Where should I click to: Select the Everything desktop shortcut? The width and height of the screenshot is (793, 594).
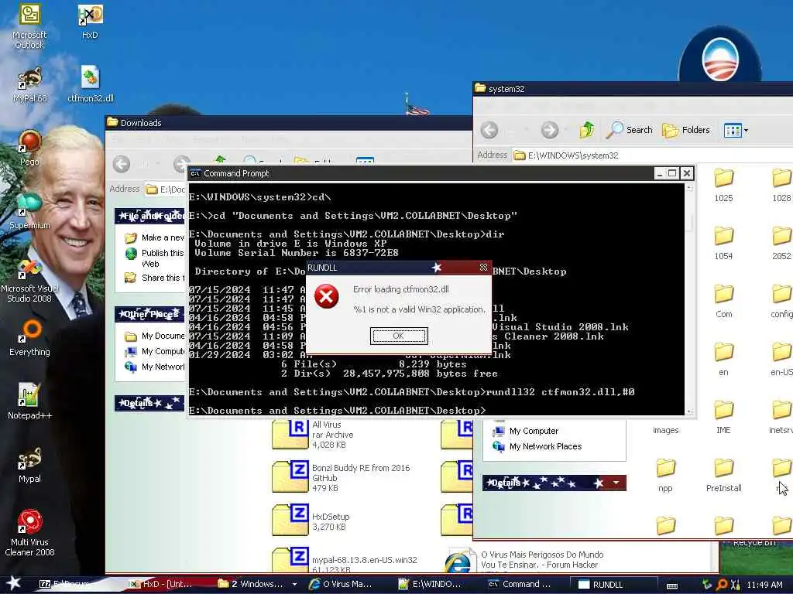pyautogui.click(x=29, y=338)
